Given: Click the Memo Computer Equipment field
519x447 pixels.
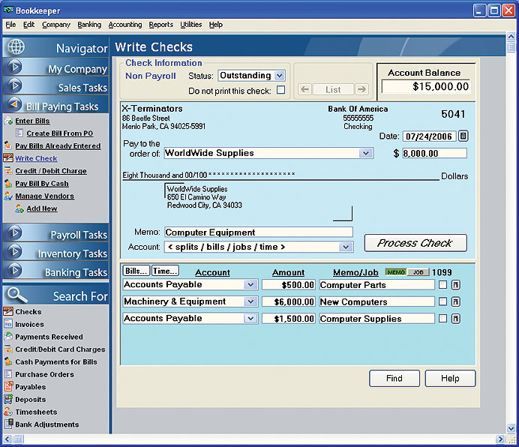Looking at the screenshot, I should (259, 232).
